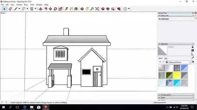This screenshot has height=110, width=197.
Task: Expand the Components panel
Action: (x=159, y=95)
